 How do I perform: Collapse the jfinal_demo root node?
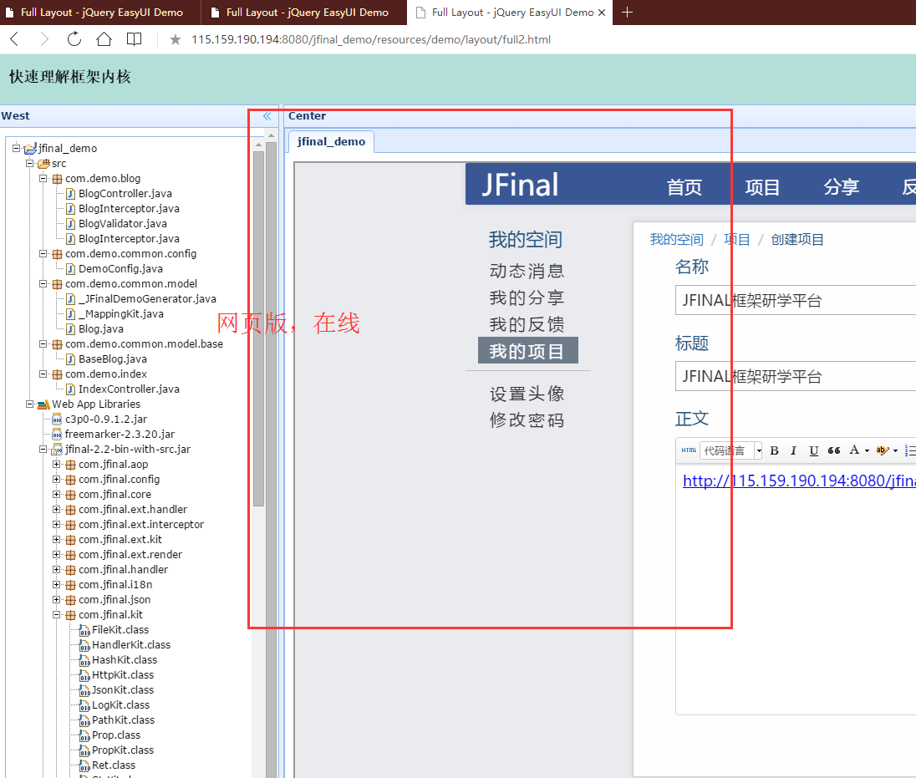pos(17,148)
